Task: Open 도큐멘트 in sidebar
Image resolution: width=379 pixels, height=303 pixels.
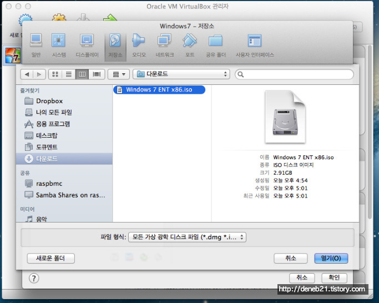Action: pos(64,147)
